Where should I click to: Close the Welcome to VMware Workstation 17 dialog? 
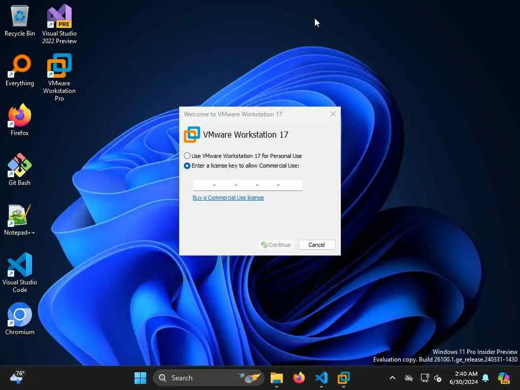pos(333,114)
